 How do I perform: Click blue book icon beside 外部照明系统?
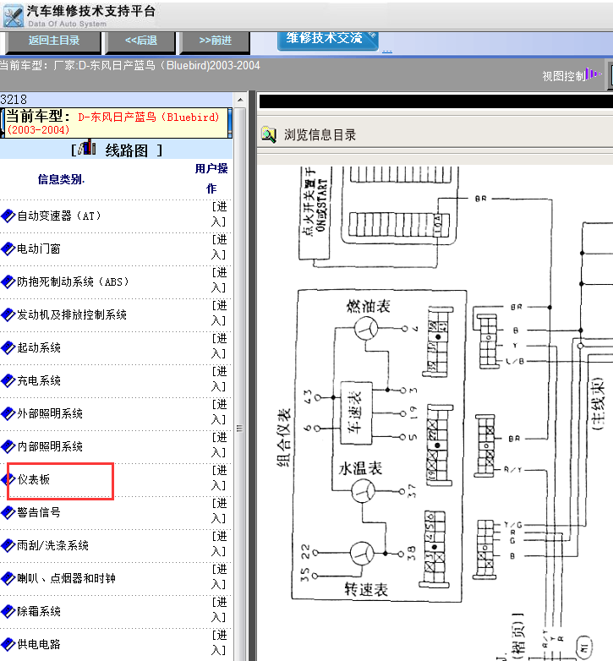[8, 413]
